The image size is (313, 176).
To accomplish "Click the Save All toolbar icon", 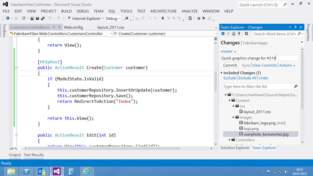I will tap(43, 18).
